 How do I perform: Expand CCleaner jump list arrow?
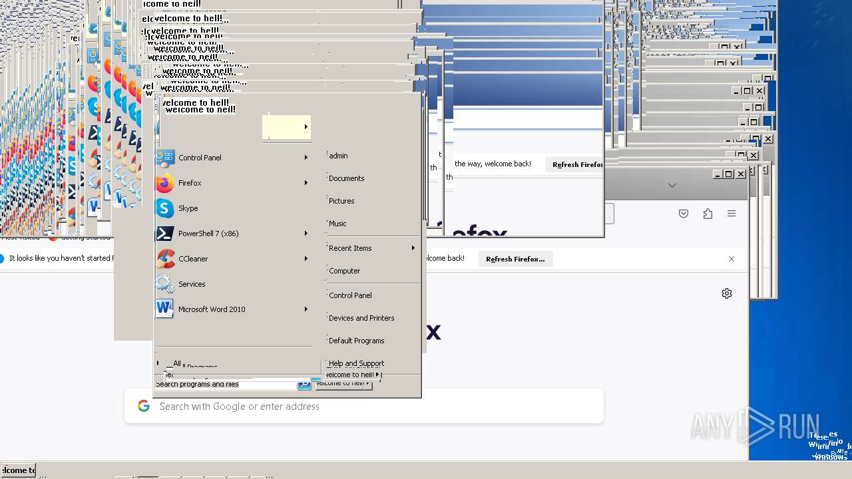coord(306,259)
